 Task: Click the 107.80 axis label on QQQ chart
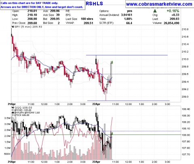(186, 148)
